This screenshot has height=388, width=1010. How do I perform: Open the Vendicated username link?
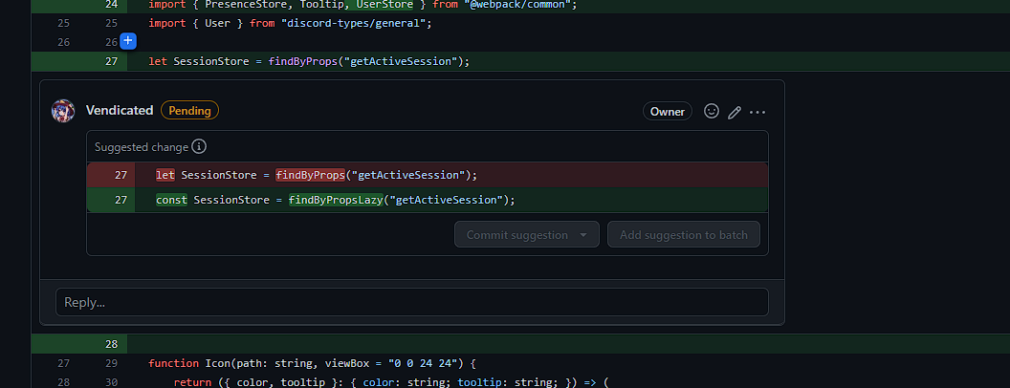click(x=120, y=111)
